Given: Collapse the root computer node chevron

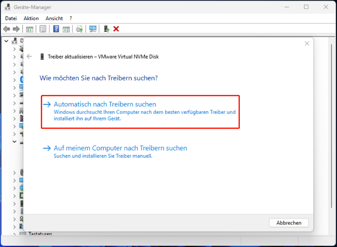Looking at the screenshot, I should (x=6, y=41).
